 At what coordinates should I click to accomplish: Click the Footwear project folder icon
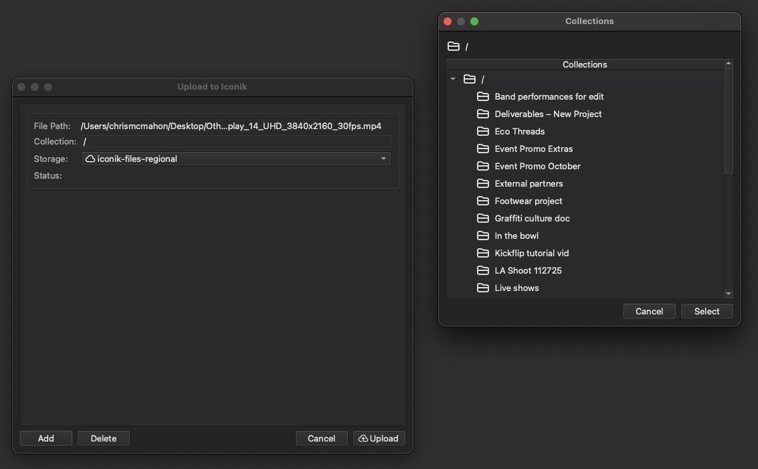point(483,201)
